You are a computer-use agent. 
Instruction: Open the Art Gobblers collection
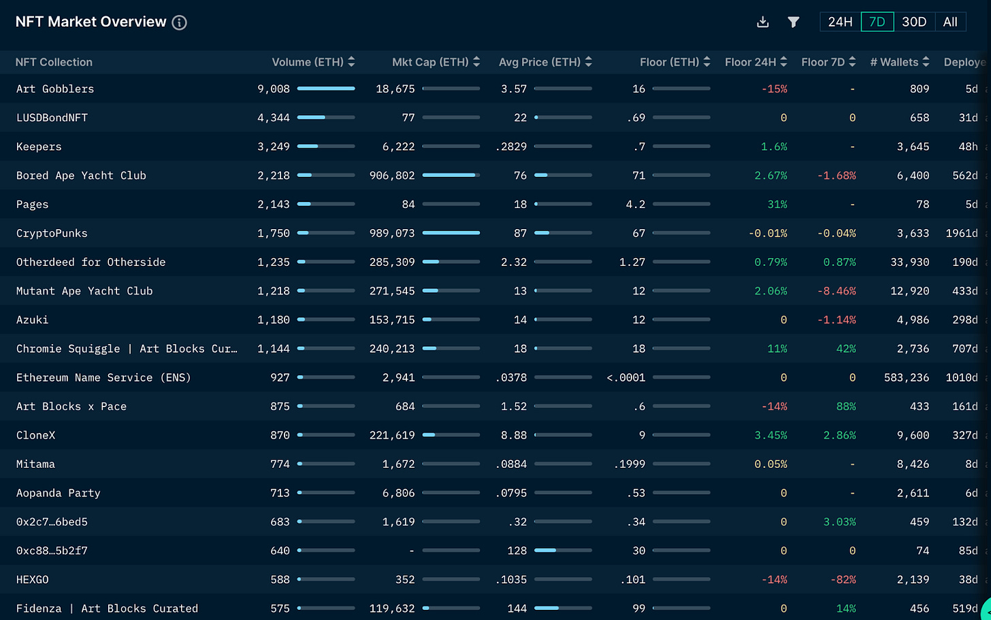55,89
